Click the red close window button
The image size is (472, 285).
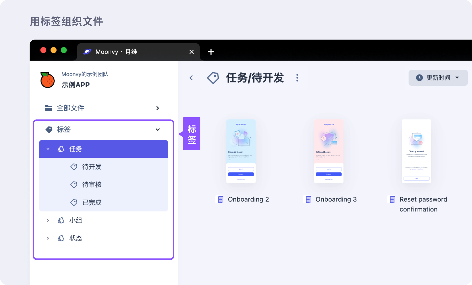point(43,50)
